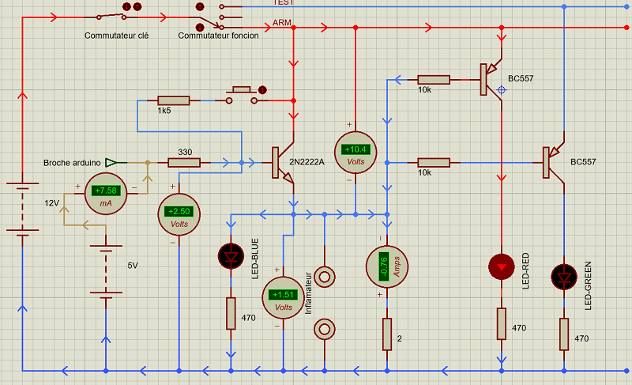Select the voltmeter reading +2.50
The image size is (632, 385).
pyautogui.click(x=179, y=214)
